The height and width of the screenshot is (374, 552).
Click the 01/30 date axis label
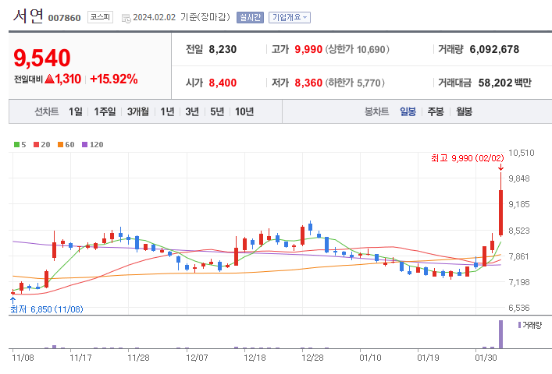[486, 358]
